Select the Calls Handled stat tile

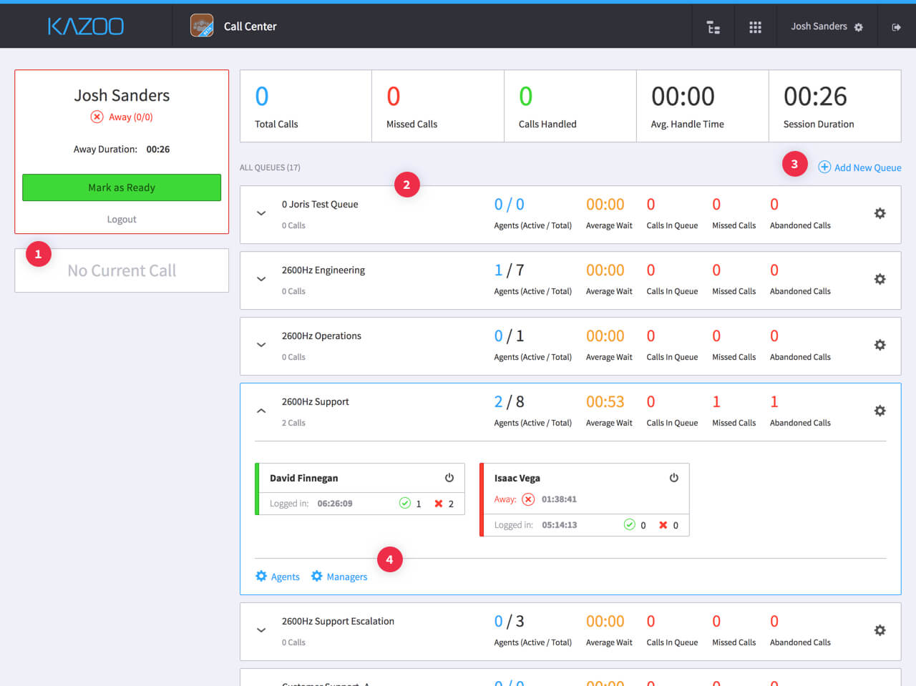(x=570, y=106)
